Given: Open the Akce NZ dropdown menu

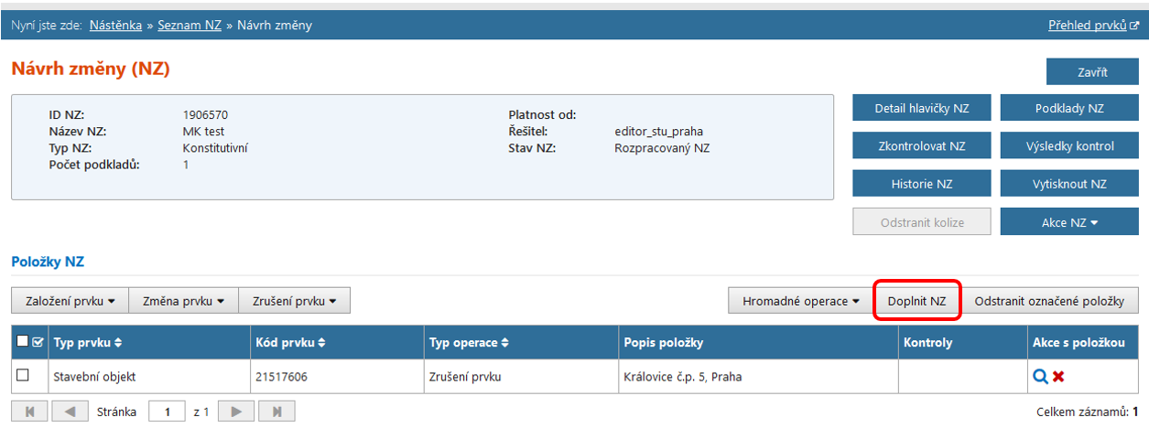Looking at the screenshot, I should point(1069,221).
